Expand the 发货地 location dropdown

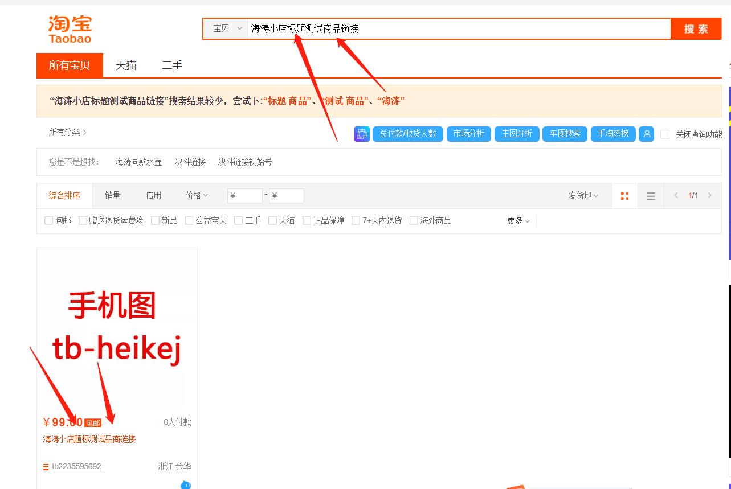coord(582,195)
